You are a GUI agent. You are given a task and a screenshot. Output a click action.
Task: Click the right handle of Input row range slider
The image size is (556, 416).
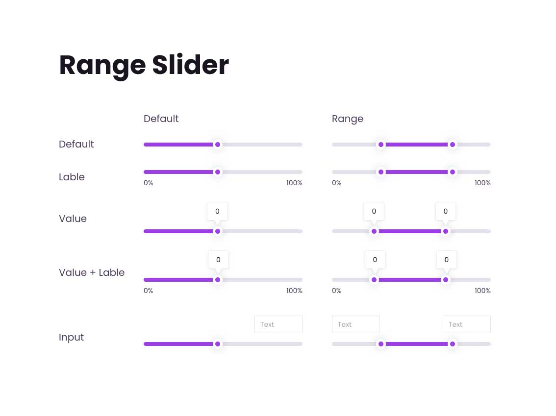point(453,344)
